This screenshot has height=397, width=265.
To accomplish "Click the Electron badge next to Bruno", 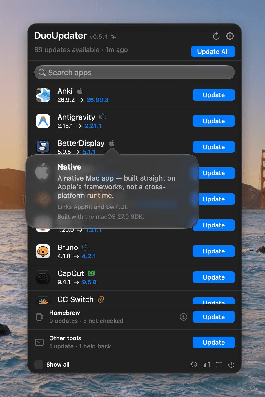I will [85, 247].
